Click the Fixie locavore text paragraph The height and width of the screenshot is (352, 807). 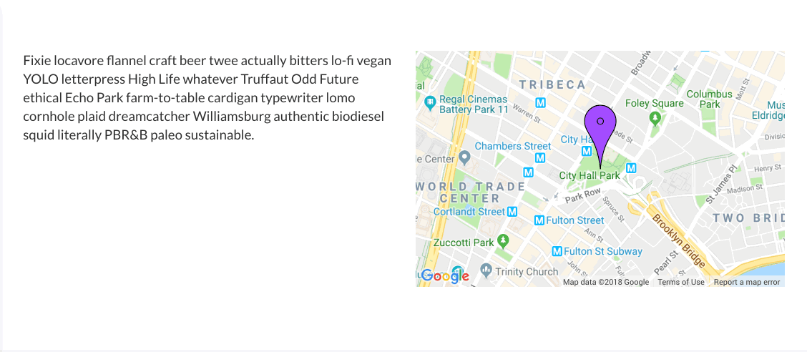[x=207, y=98]
